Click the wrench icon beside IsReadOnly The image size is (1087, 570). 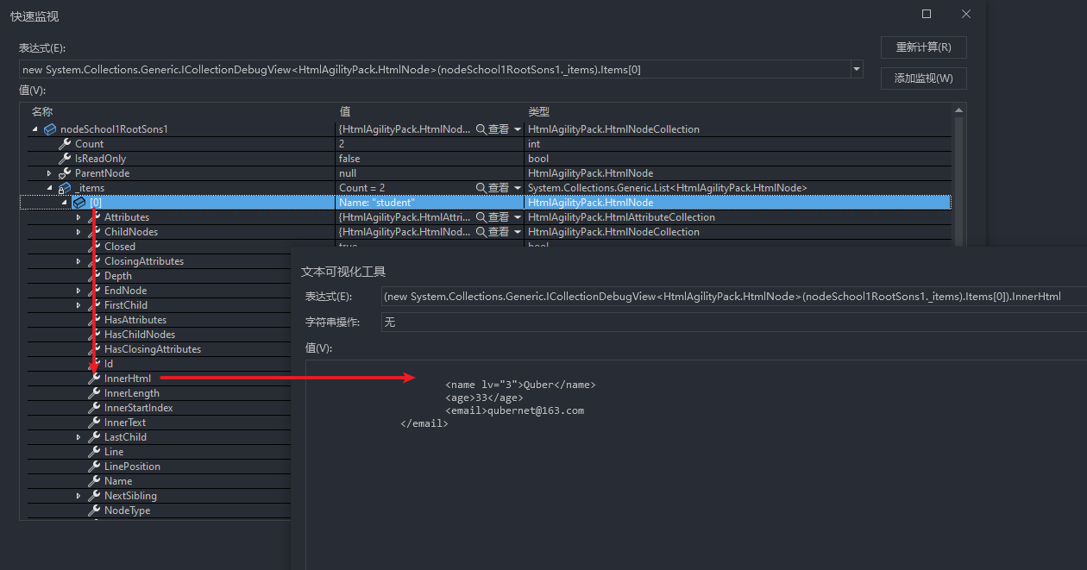[x=65, y=159]
